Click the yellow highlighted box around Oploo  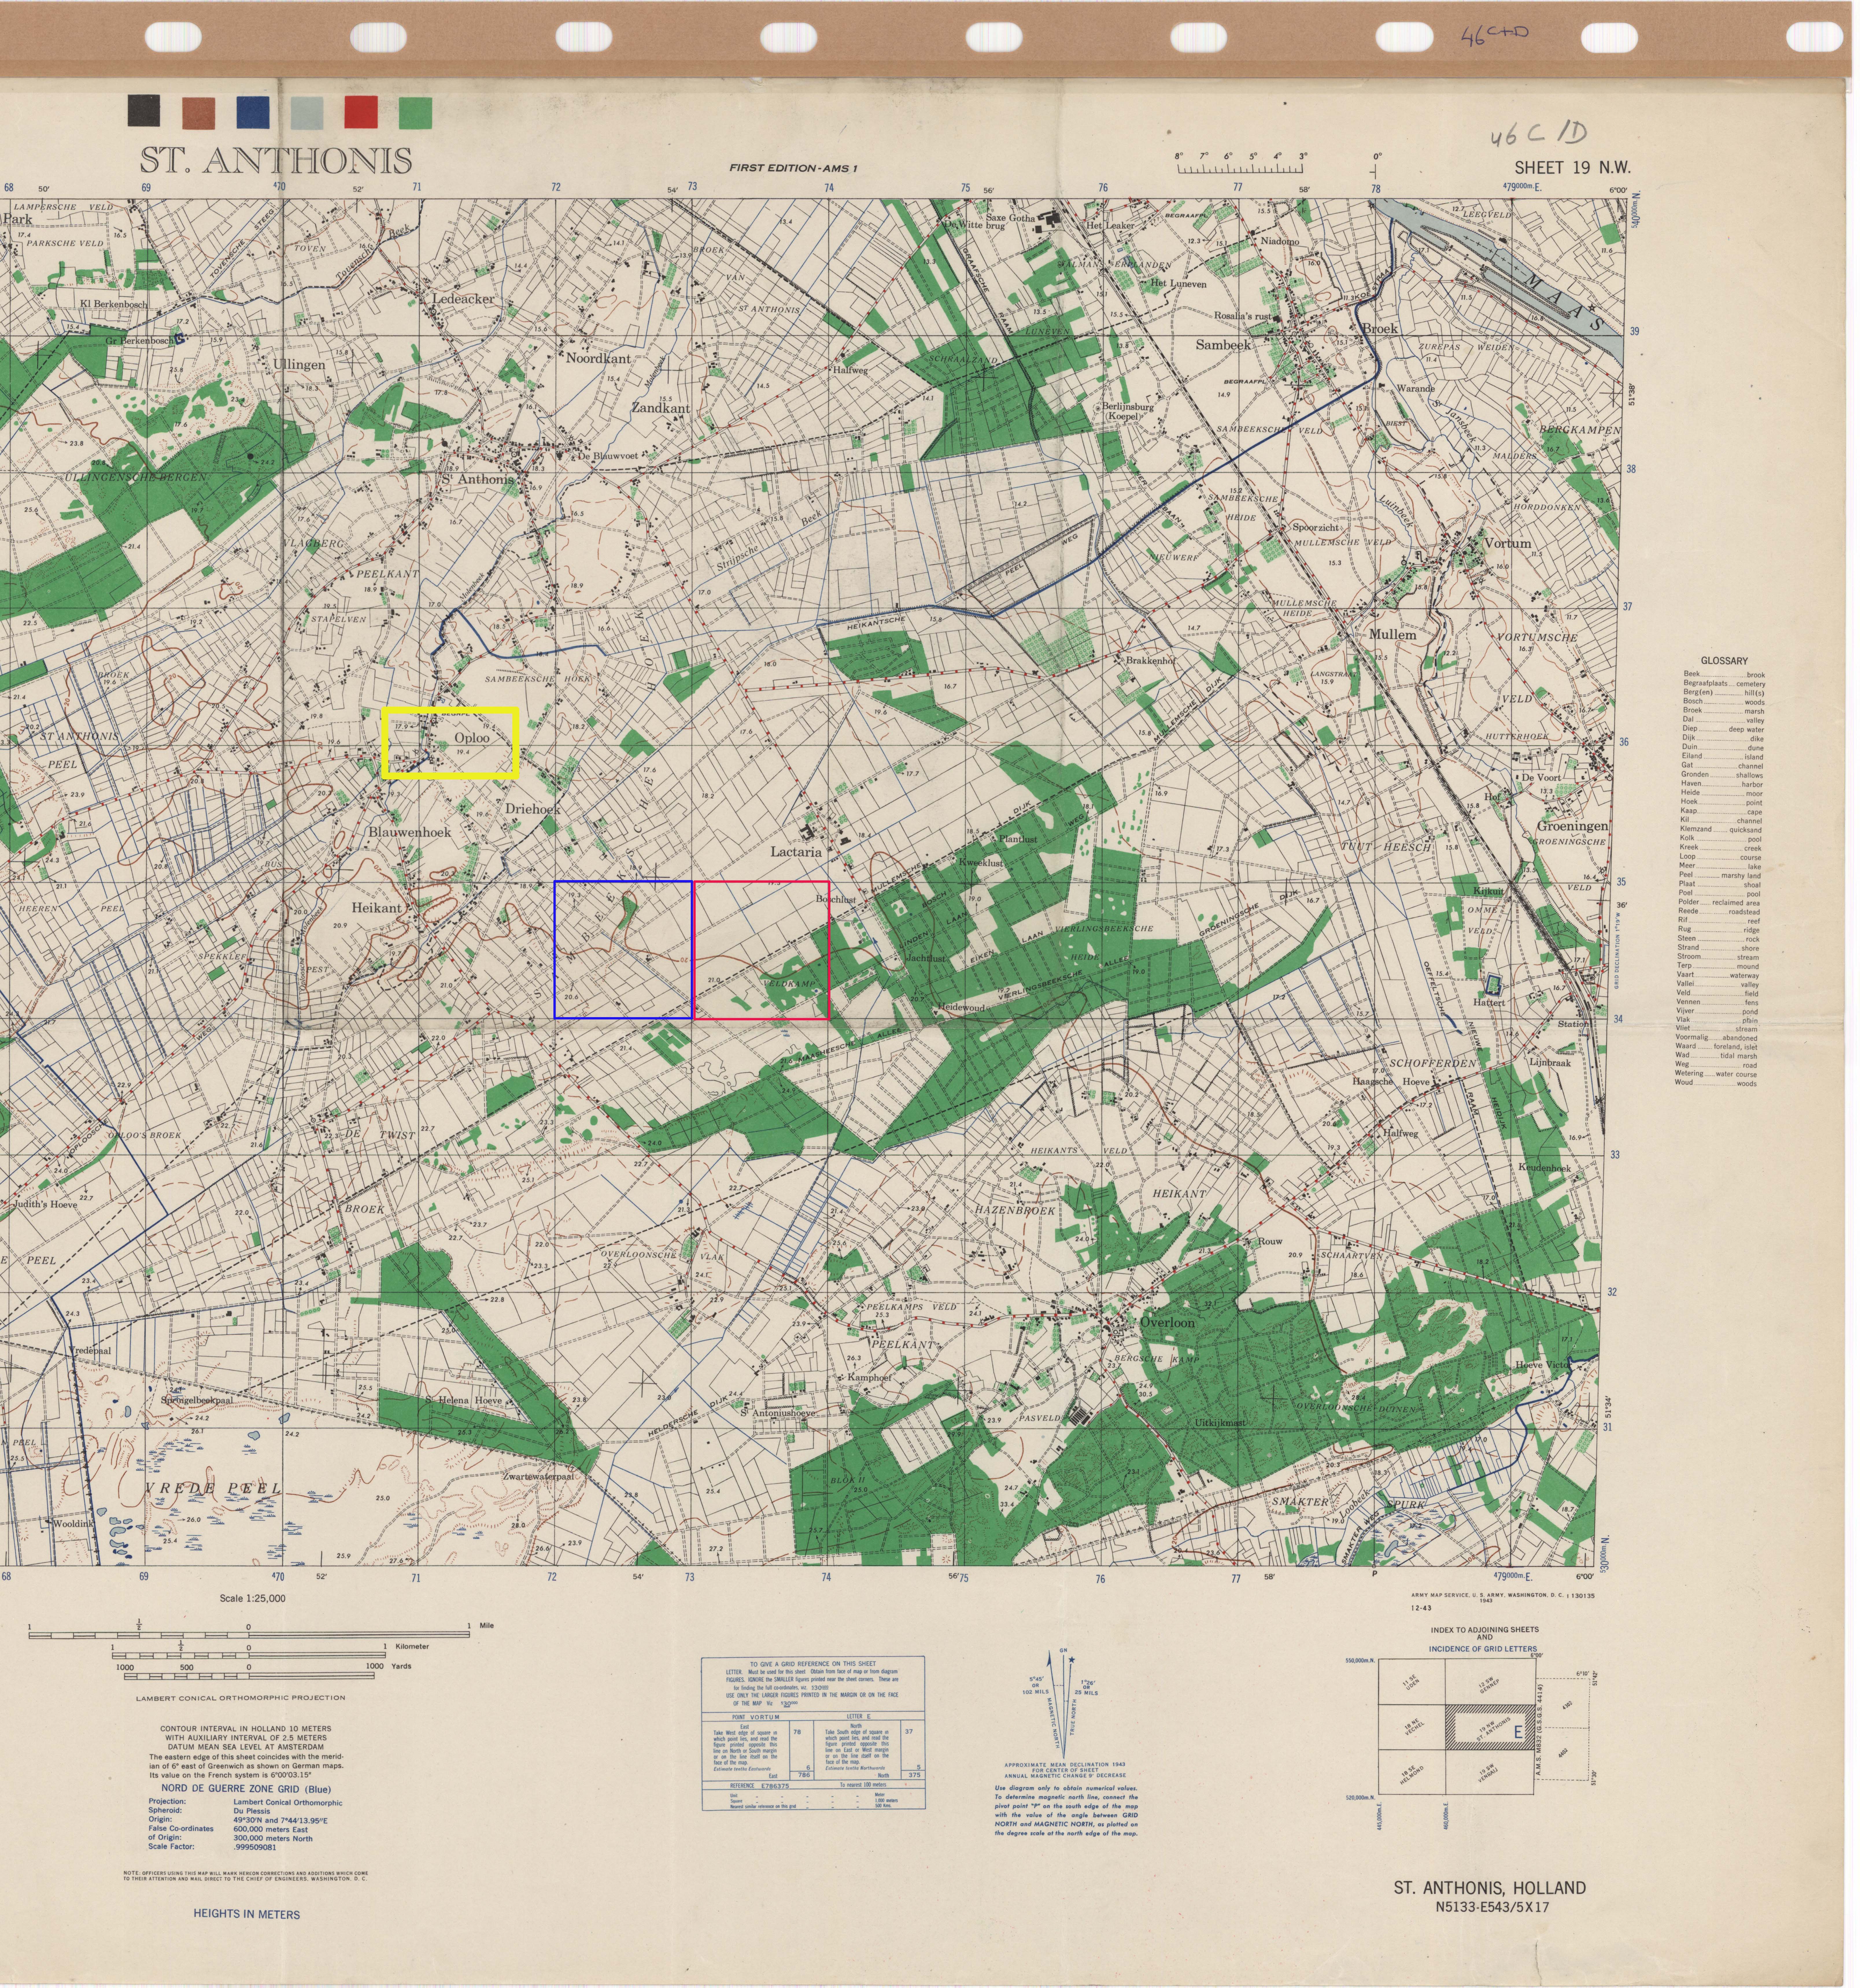coord(450,743)
